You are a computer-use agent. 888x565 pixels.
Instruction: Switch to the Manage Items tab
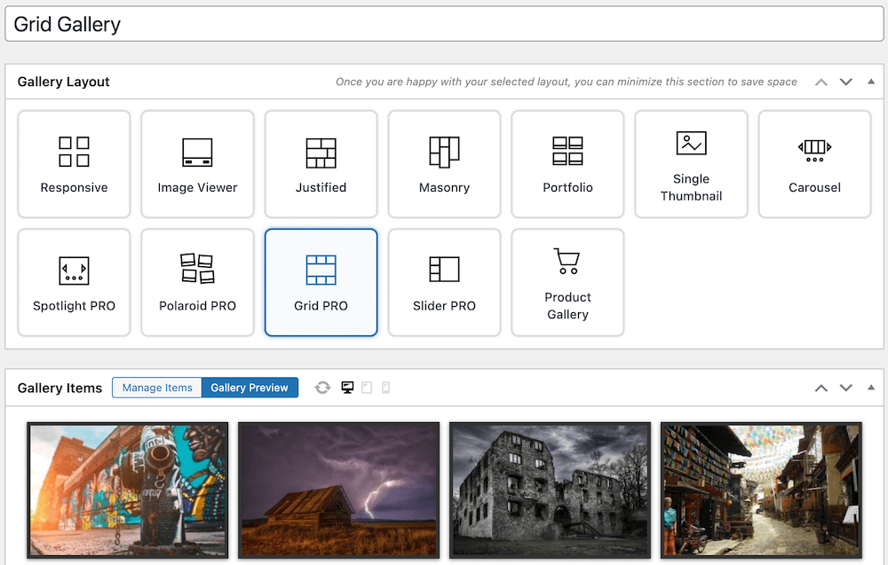point(156,388)
